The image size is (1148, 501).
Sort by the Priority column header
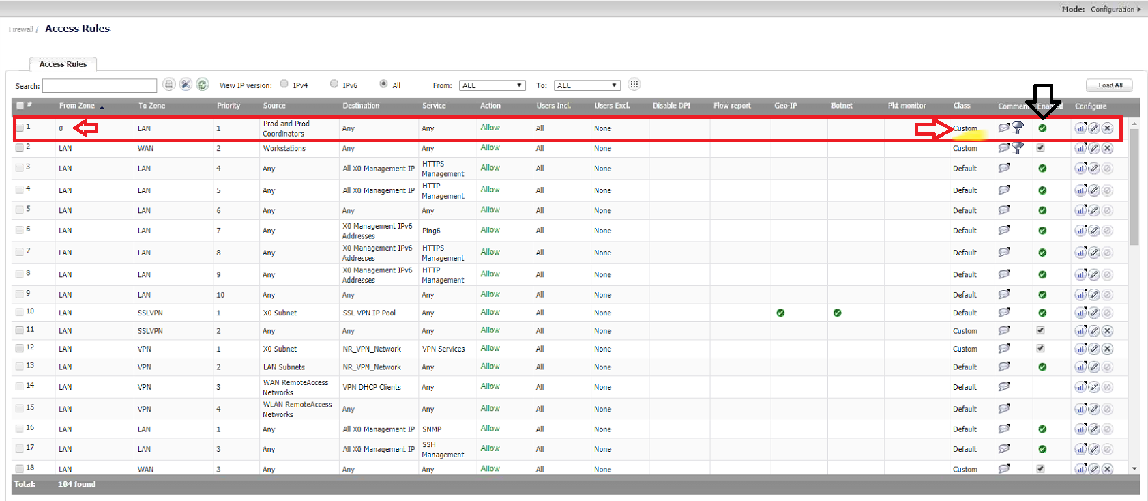229,106
